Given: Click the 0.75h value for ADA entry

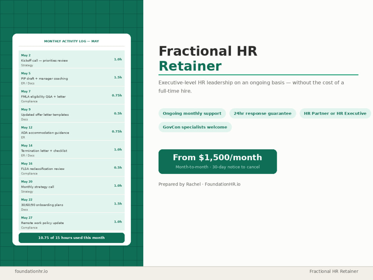Looking at the screenshot, I should (x=117, y=131).
